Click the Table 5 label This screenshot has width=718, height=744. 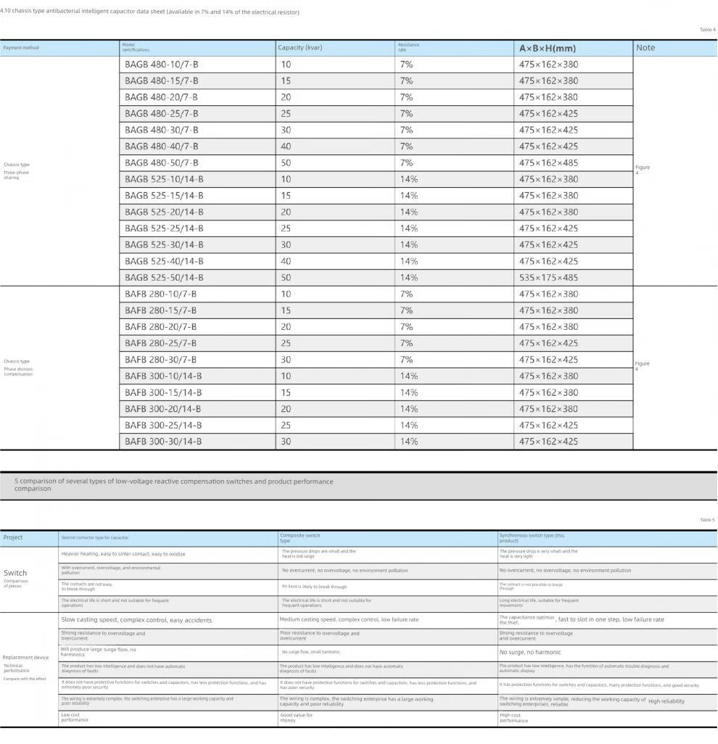(x=706, y=520)
